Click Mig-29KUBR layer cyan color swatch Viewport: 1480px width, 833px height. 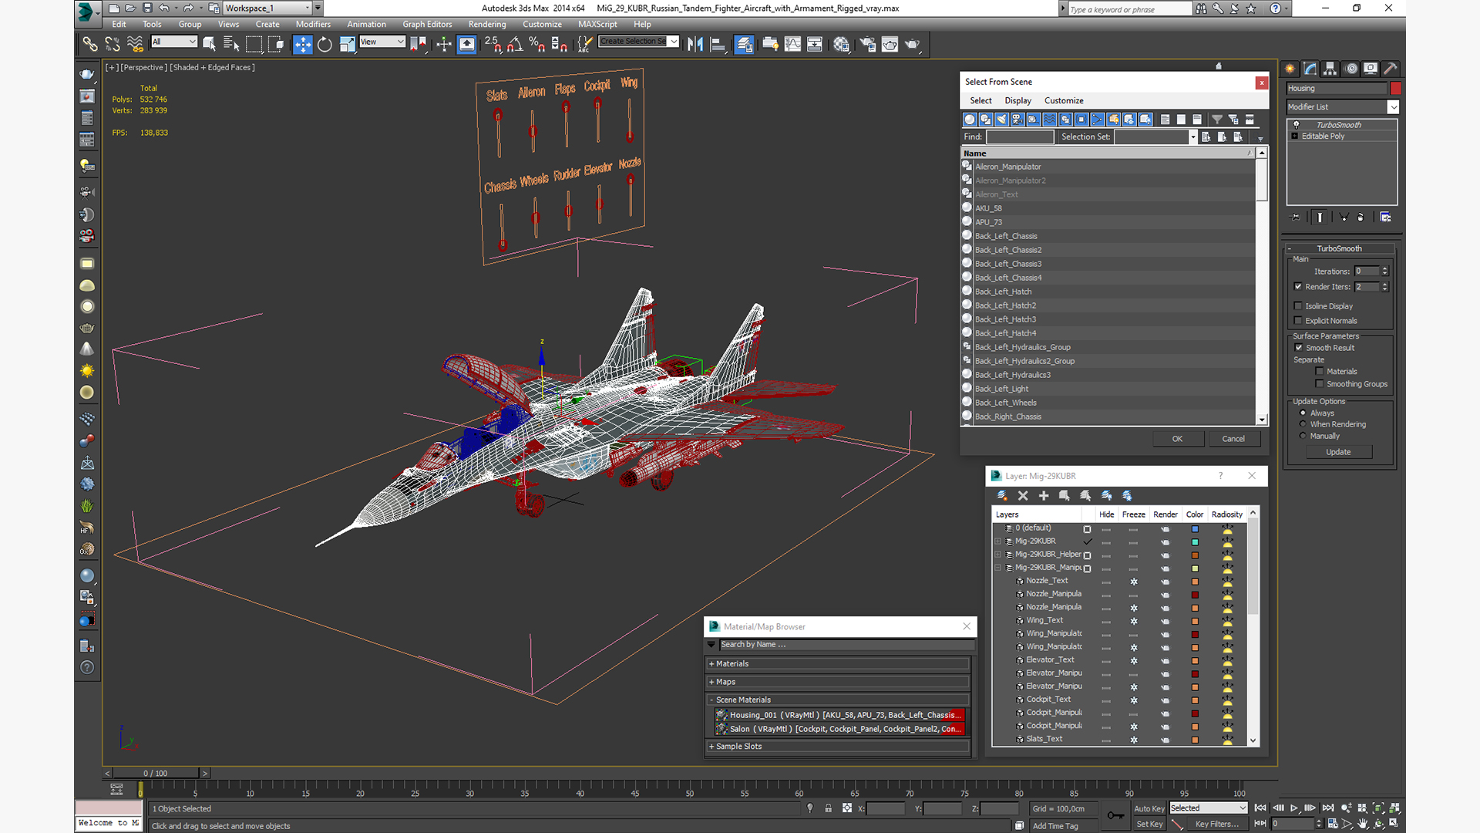(1195, 542)
